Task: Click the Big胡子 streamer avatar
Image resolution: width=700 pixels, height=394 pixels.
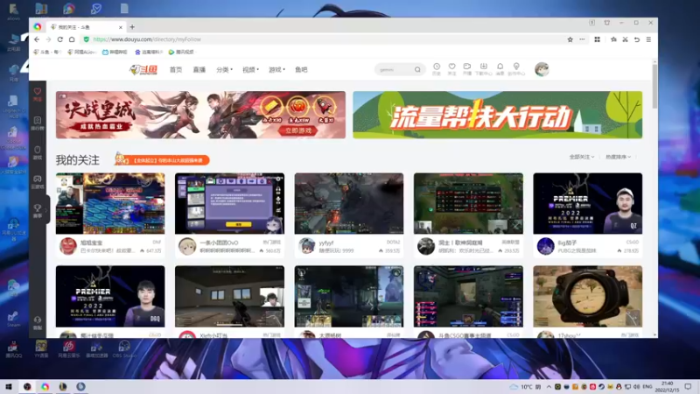Action: point(545,246)
